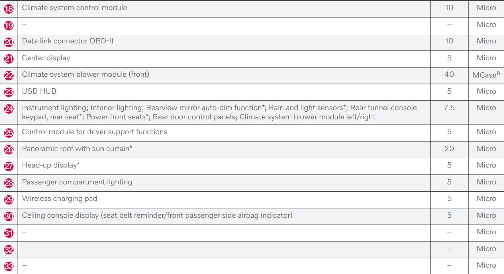The image size is (504, 274).
Task: Select the fuse number 20 badge
Action: (x=9, y=42)
